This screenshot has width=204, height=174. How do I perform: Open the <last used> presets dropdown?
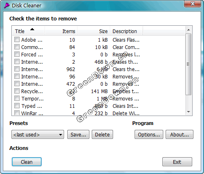(x=38, y=134)
